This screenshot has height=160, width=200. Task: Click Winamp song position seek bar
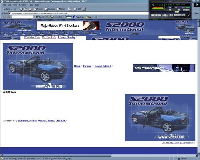pyautogui.click(x=170, y=12)
